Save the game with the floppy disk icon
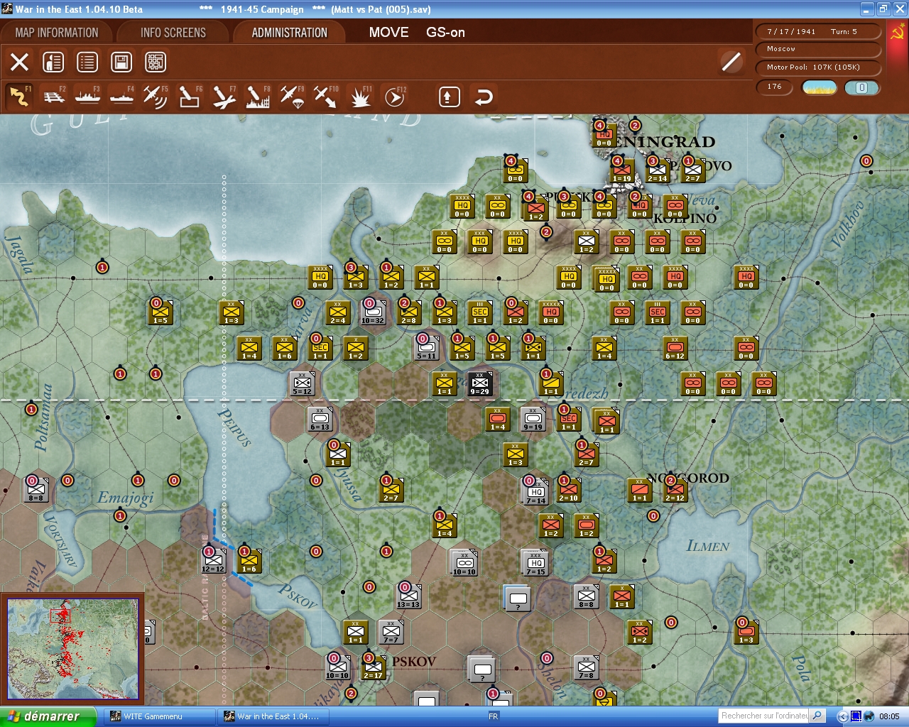 coord(121,62)
